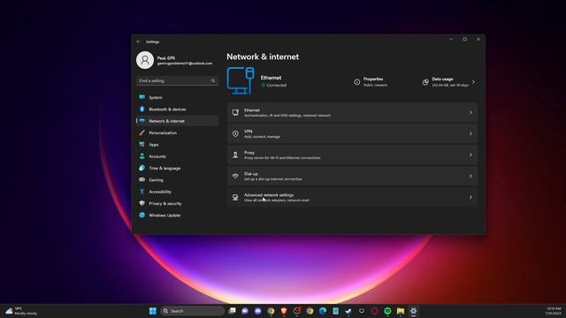Viewport: 566px width, 318px height.
Task: Click the Find a setting search box
Action: coord(177,80)
